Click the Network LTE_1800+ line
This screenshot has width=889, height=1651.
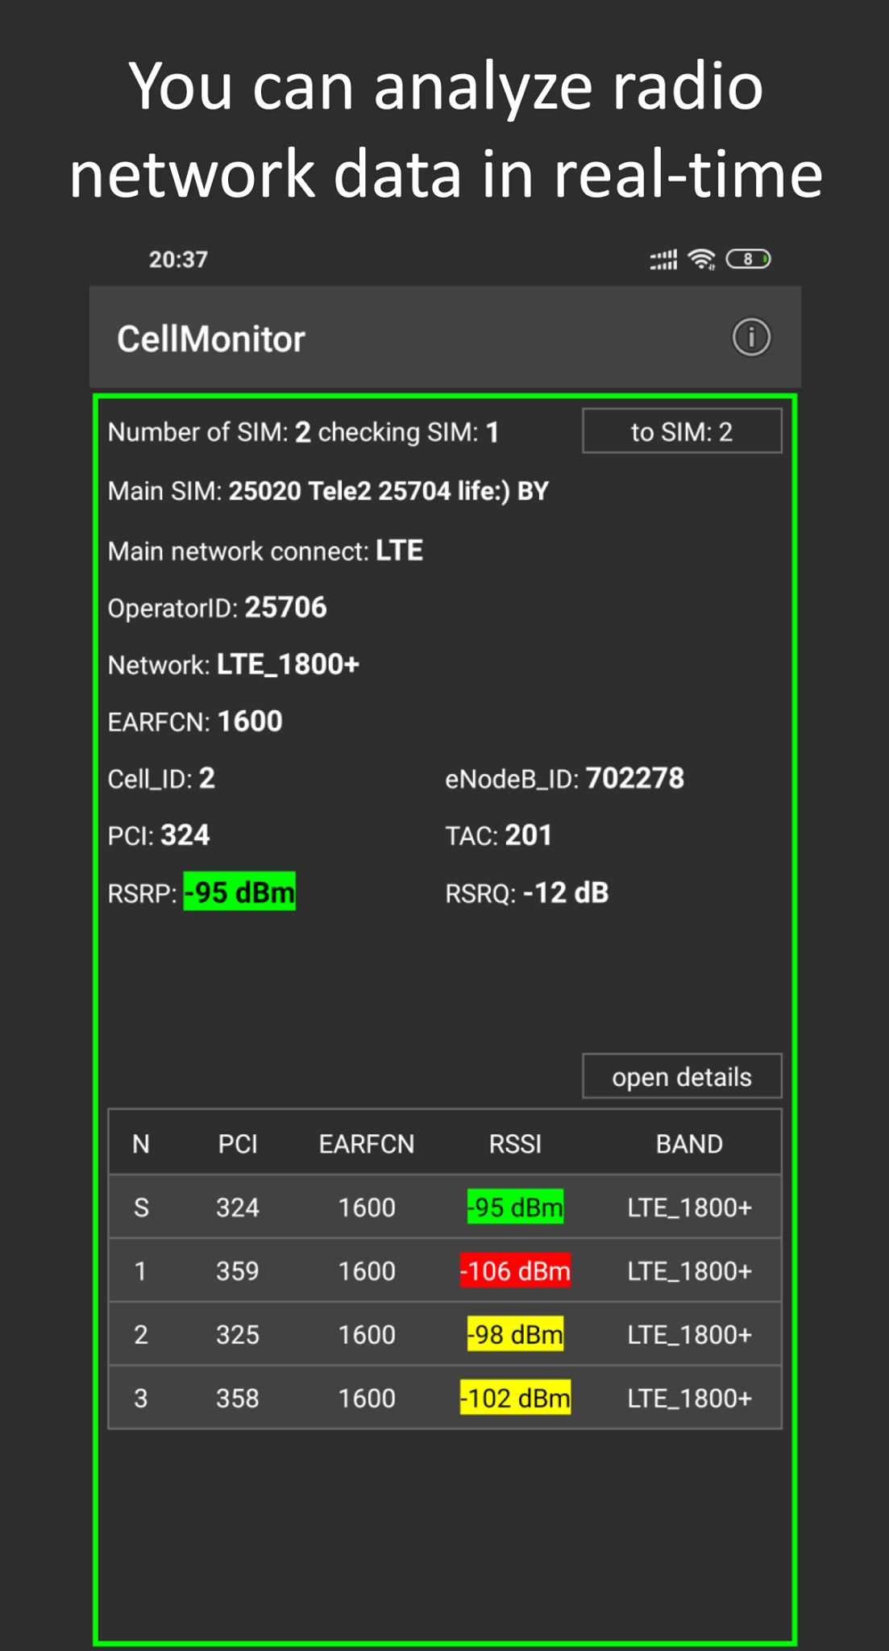pyautogui.click(x=234, y=664)
